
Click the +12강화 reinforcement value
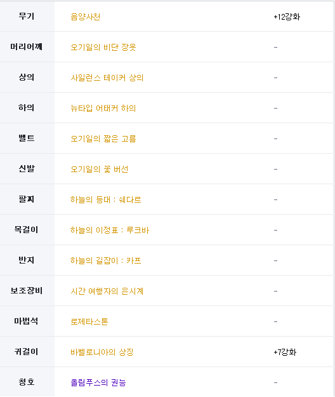pos(287,17)
